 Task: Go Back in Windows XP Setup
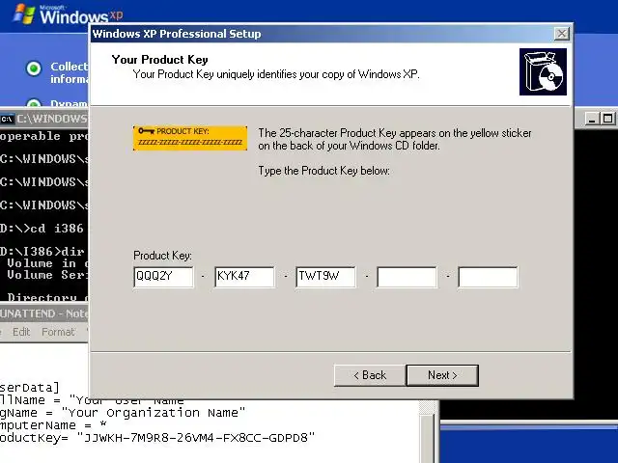point(370,375)
